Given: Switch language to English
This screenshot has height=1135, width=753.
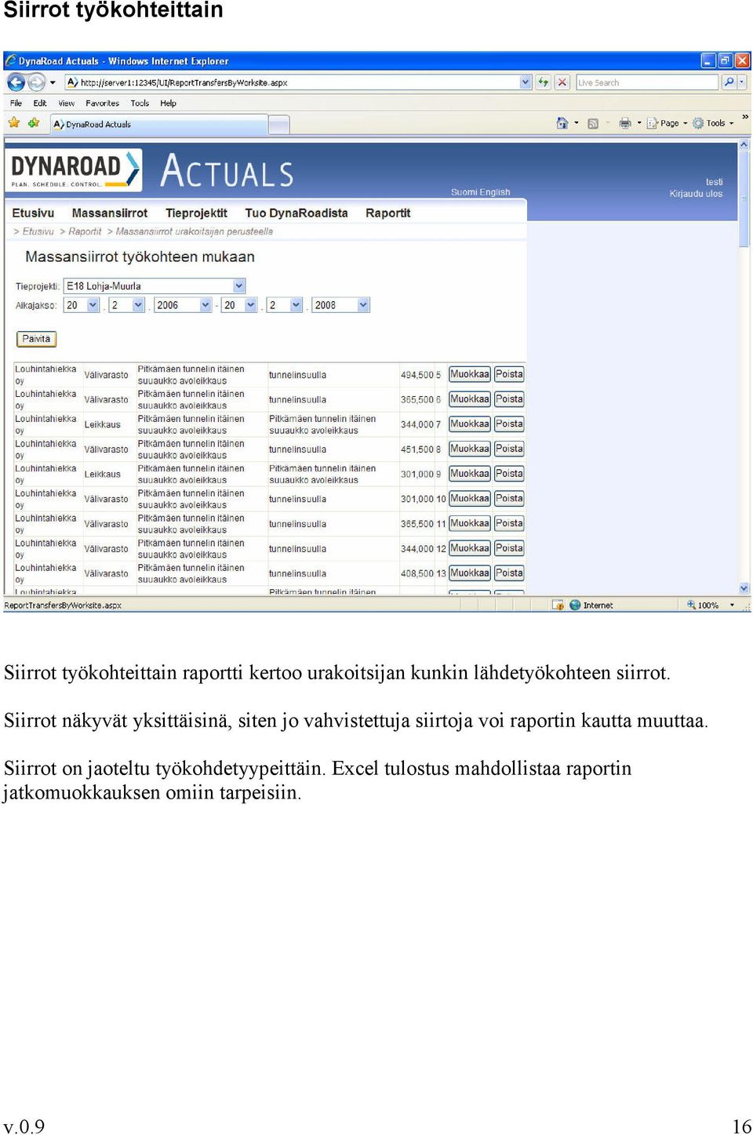Looking at the screenshot, I should (x=495, y=192).
